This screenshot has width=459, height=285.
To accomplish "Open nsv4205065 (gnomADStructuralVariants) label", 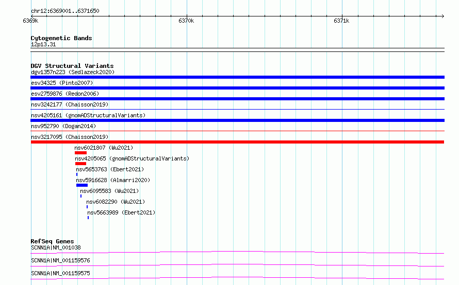I will coord(132,158).
